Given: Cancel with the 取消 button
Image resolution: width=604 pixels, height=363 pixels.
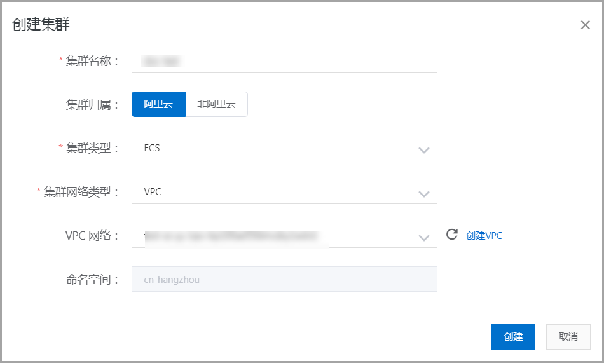Looking at the screenshot, I should (568, 337).
